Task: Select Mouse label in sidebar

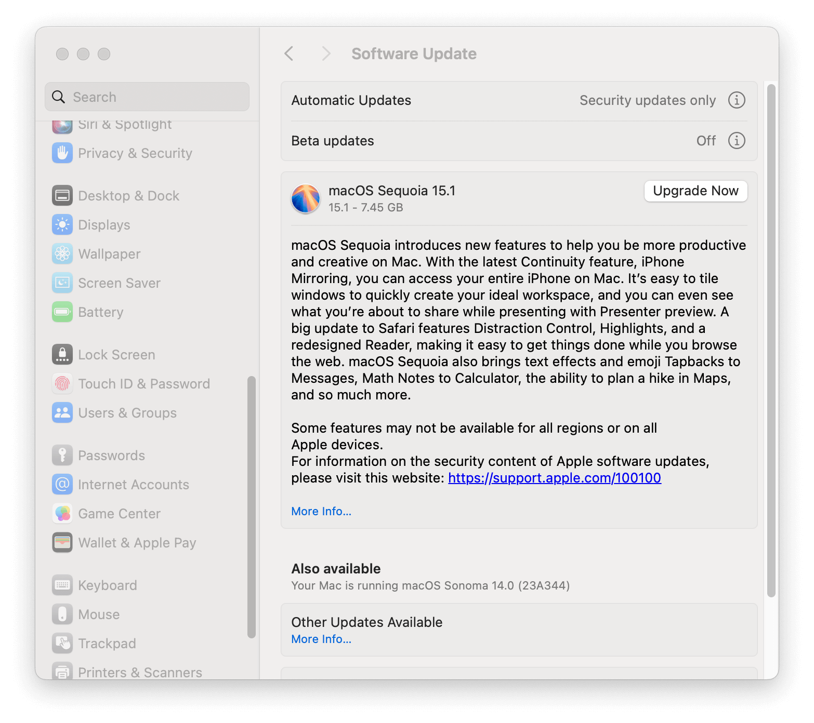Action: tap(99, 614)
